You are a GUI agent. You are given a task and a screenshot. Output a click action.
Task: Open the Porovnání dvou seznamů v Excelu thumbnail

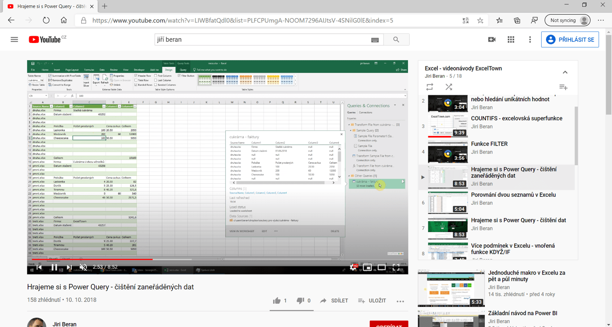[448, 203]
